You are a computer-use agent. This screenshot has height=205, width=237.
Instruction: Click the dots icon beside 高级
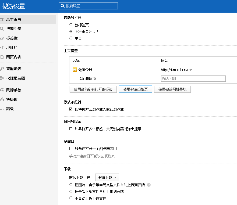[x=2, y=109]
